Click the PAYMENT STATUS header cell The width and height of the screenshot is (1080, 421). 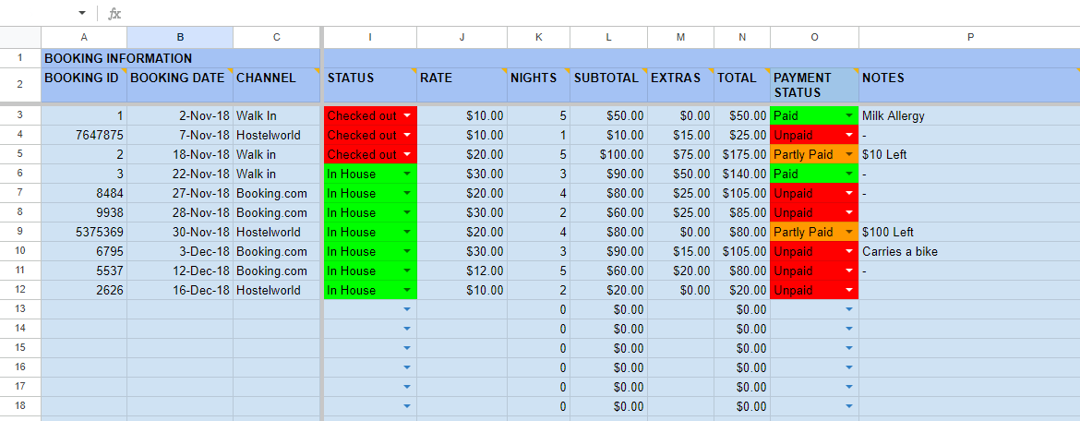click(814, 85)
